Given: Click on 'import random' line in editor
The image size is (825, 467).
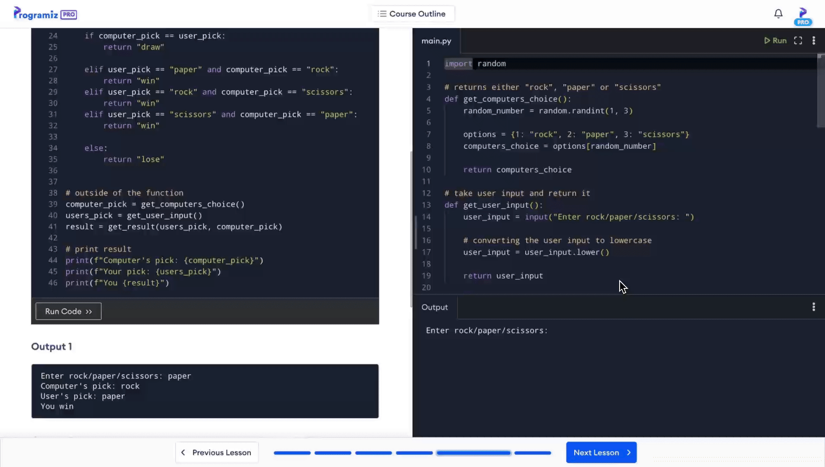Looking at the screenshot, I should pos(475,64).
